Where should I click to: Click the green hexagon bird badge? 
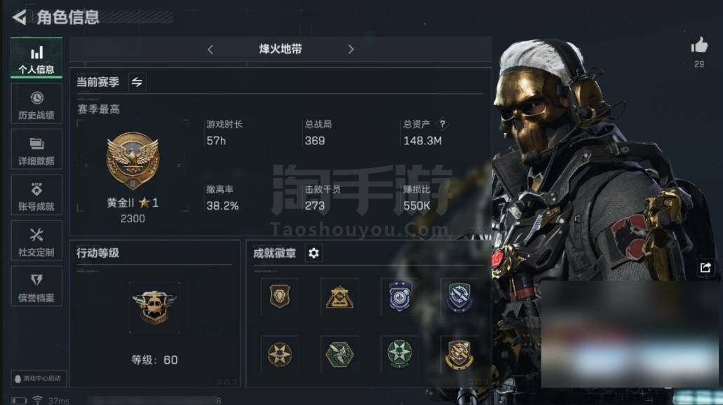click(339, 354)
